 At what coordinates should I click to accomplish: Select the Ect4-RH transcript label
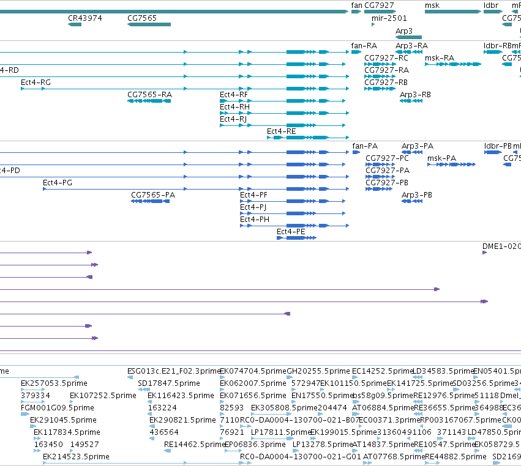pos(234,107)
